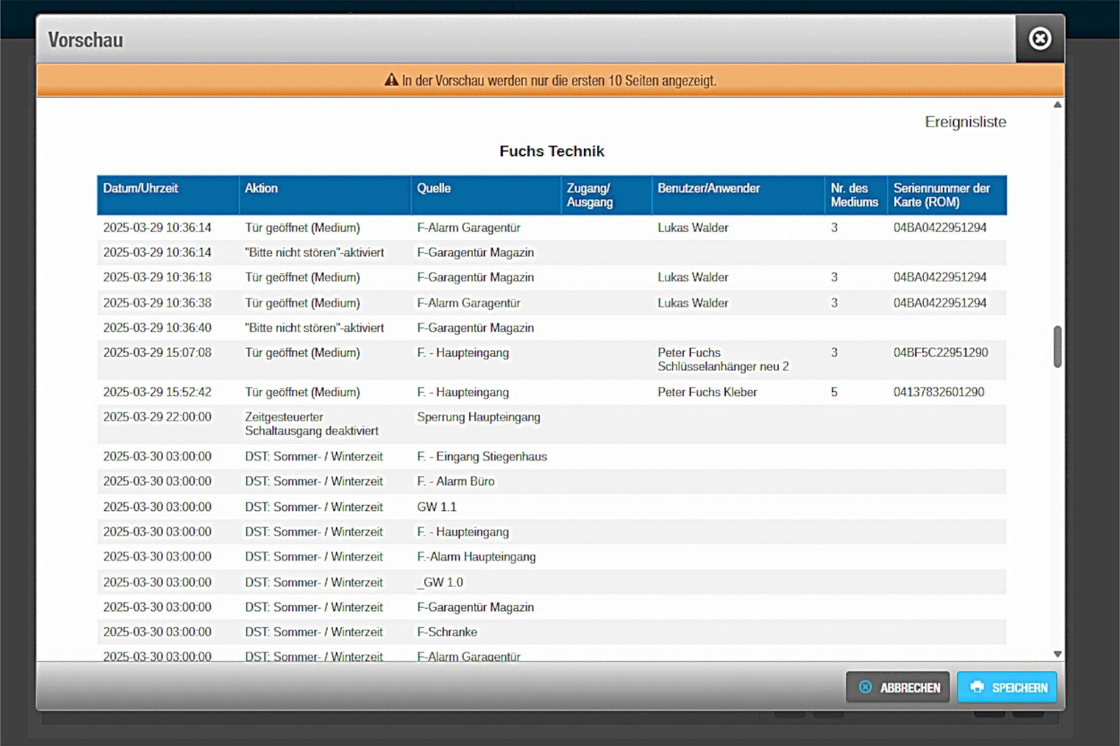Click the printer icon on Speichern
This screenshot has width=1120, height=746.
(977, 686)
